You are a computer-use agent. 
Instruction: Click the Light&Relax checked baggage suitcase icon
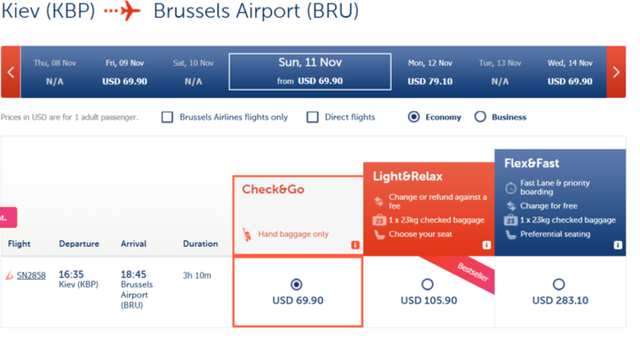(x=379, y=219)
